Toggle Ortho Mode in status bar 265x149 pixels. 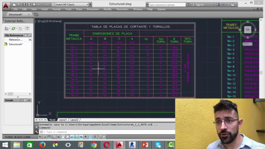pyautogui.click(x=54, y=137)
